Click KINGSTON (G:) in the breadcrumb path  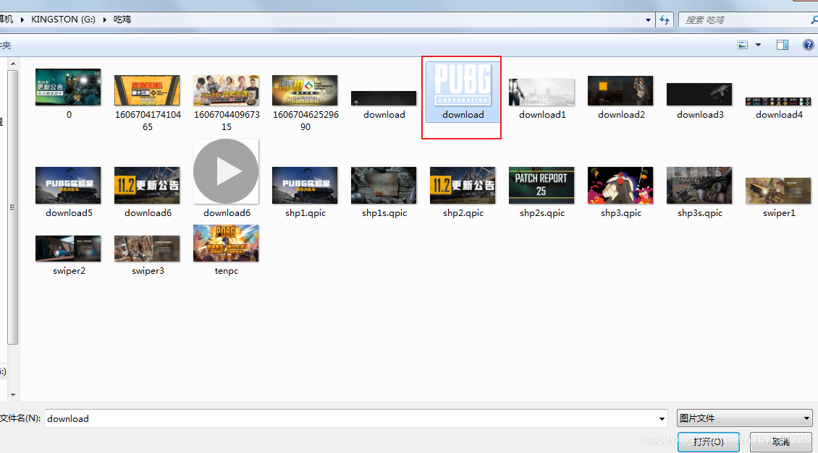click(x=63, y=20)
